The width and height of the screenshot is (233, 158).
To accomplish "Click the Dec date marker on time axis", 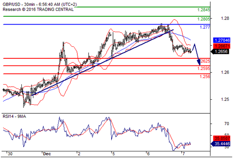I will click(47, 154).
